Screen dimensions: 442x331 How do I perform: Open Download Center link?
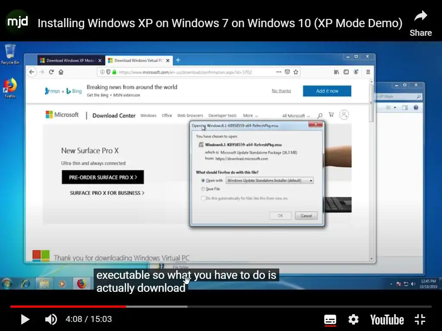(x=114, y=116)
